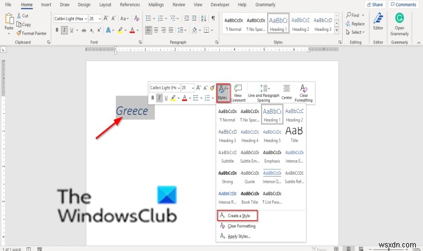Screen dimensions: 423x251
Task: Click the Copy icon in ribbon
Action: click(19, 24)
